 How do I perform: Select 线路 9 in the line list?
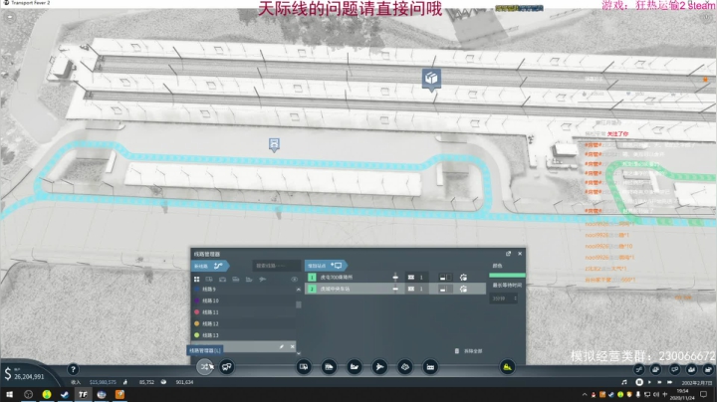243,290
